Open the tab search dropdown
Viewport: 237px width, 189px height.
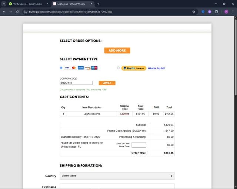pyautogui.click(x=4, y=4)
